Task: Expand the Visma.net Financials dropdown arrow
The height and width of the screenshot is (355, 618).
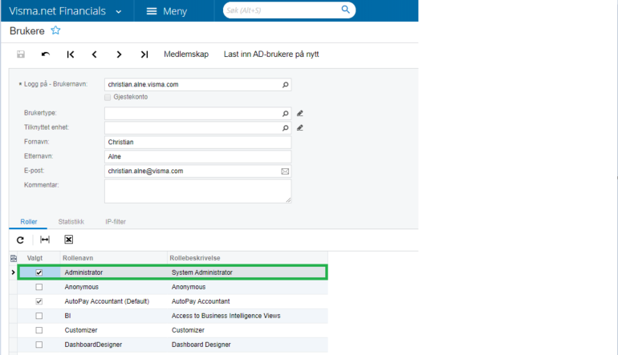Action: click(x=119, y=12)
